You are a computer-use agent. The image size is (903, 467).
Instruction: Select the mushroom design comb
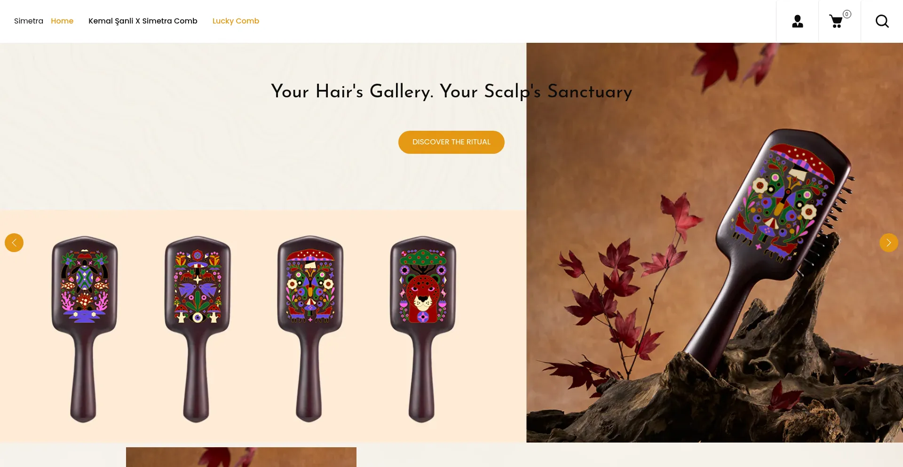click(x=310, y=329)
